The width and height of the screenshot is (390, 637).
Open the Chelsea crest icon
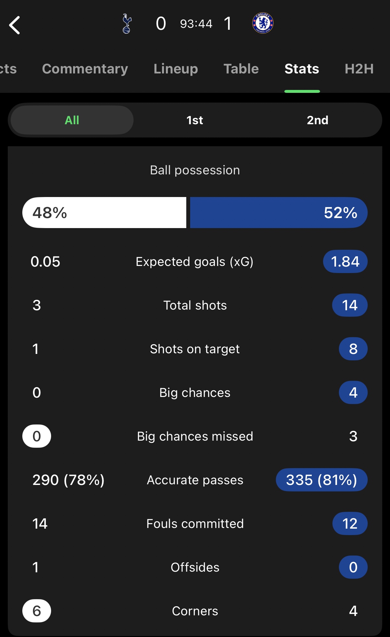pyautogui.click(x=263, y=23)
